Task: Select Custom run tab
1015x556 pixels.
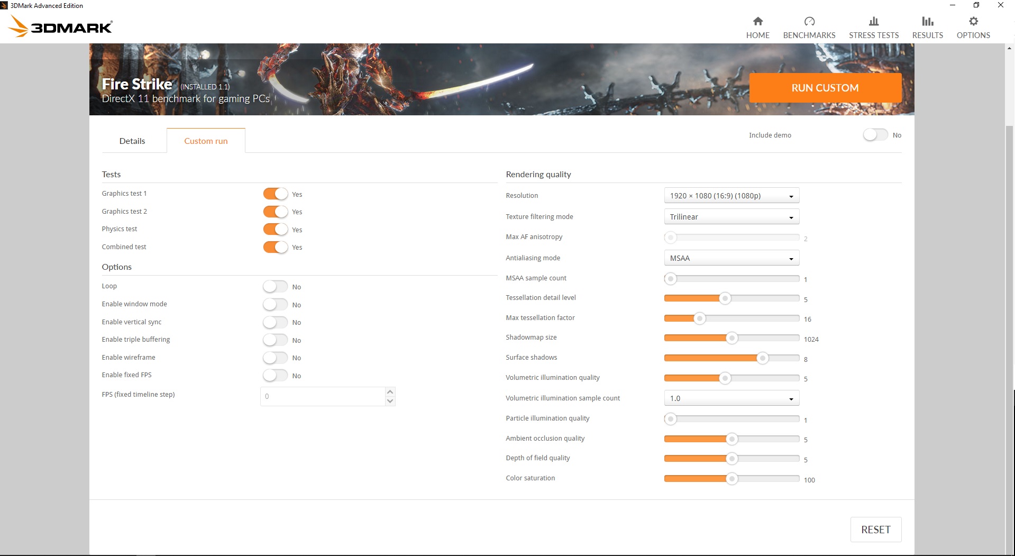Action: (x=206, y=141)
